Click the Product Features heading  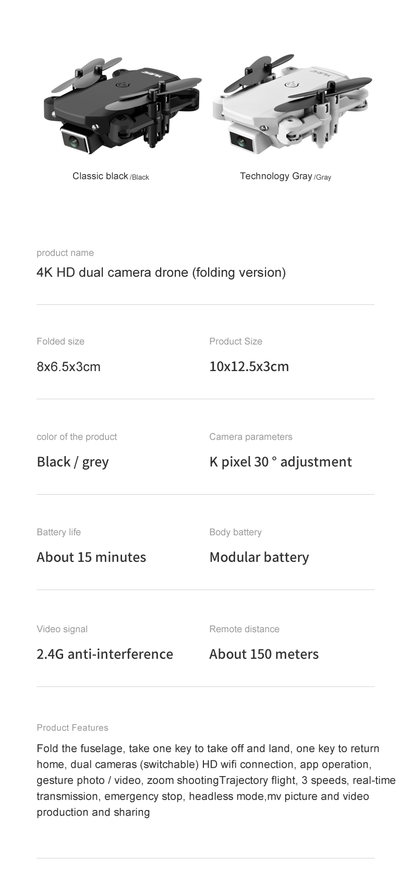click(x=72, y=728)
